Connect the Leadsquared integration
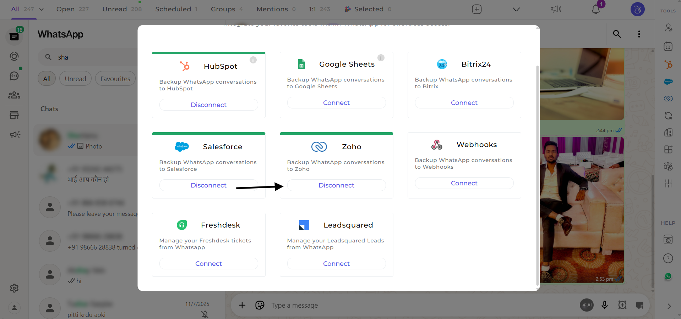The height and width of the screenshot is (319, 681). click(336, 264)
